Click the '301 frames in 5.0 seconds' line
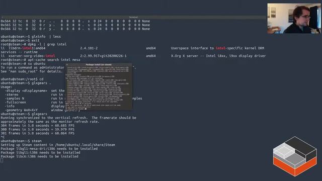Screen dimensions: 322x181 point(37,133)
